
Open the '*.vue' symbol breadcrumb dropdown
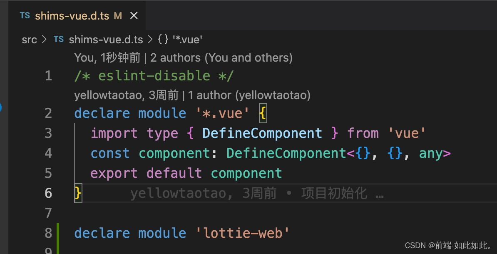point(187,39)
